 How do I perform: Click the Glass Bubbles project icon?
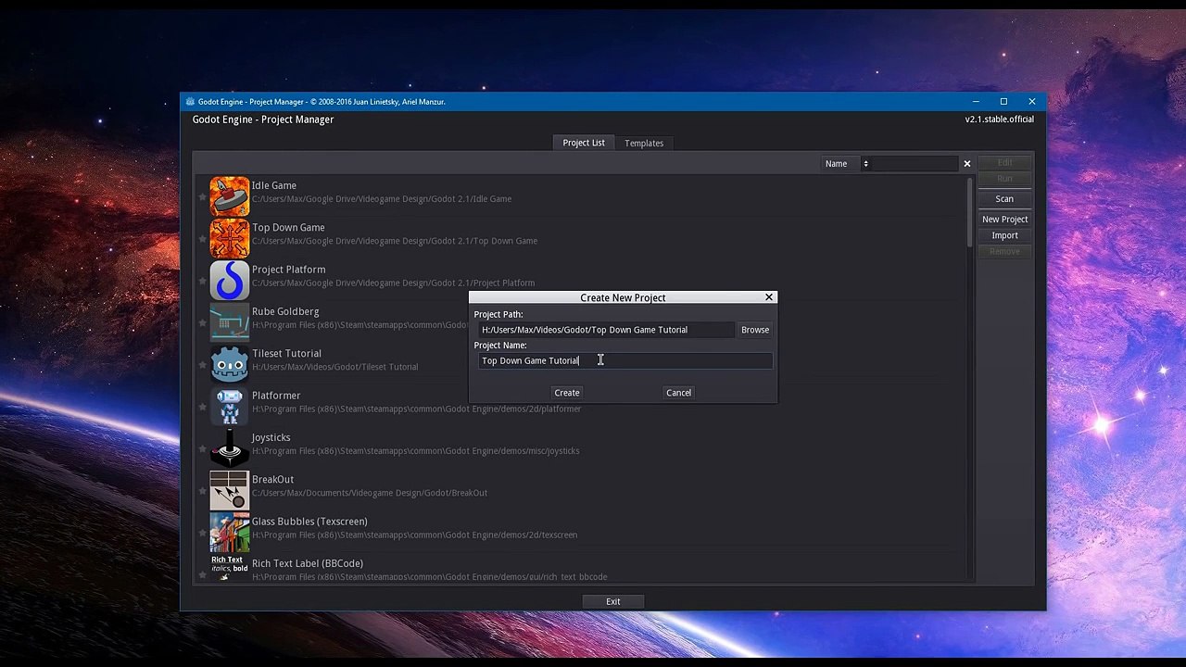click(229, 532)
